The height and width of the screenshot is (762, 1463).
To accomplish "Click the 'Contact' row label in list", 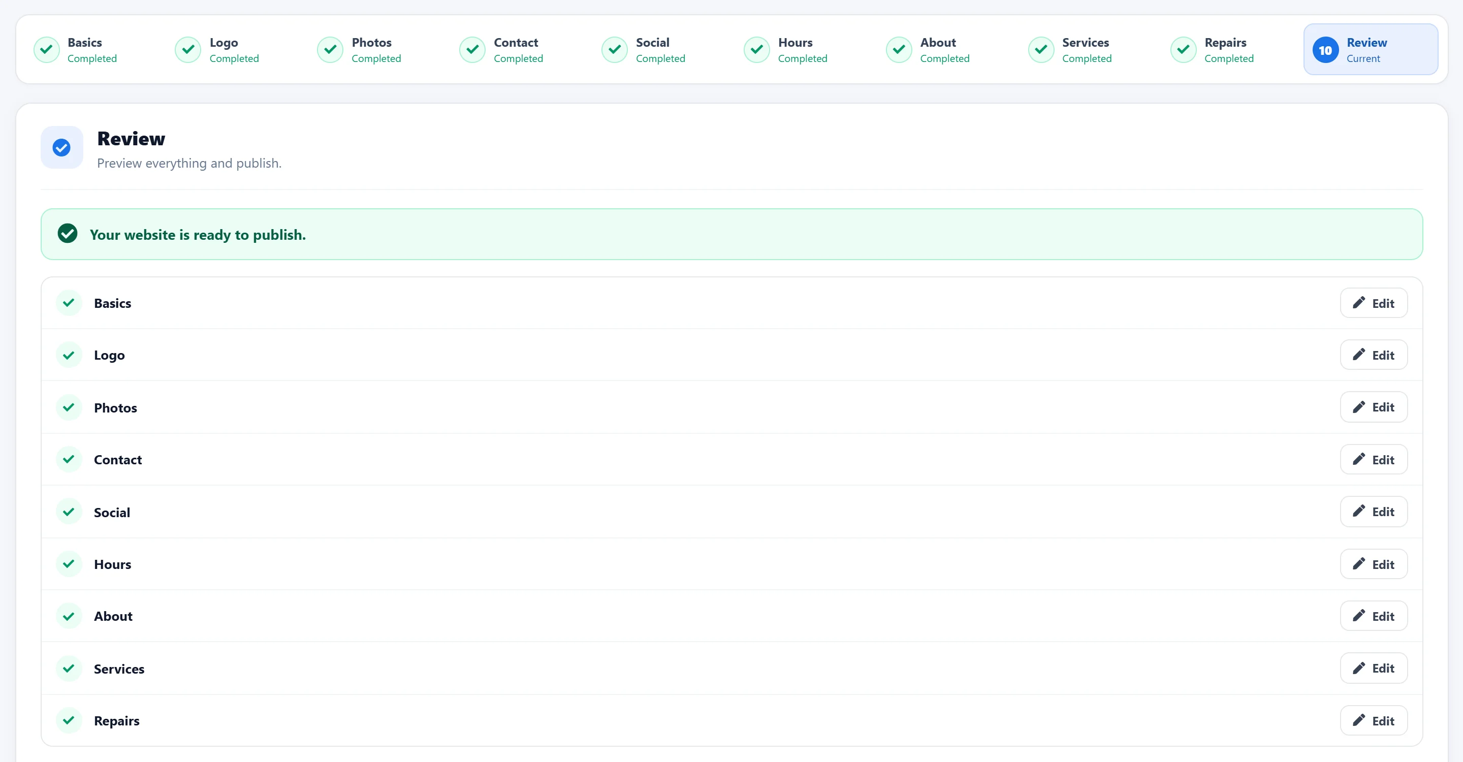I will point(118,460).
